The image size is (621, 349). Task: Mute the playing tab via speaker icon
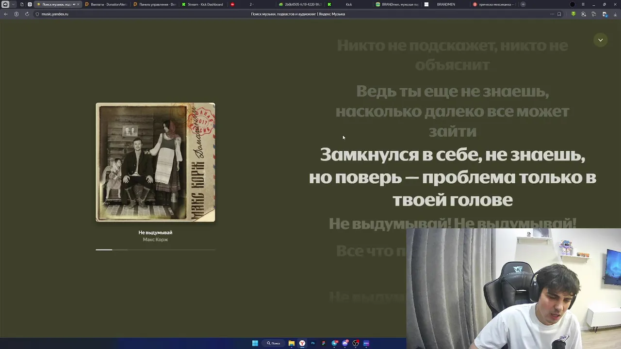(x=74, y=4)
